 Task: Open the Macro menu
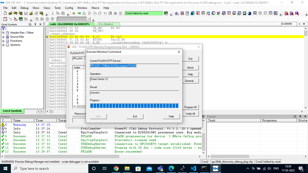pyautogui.click(x=95, y=8)
